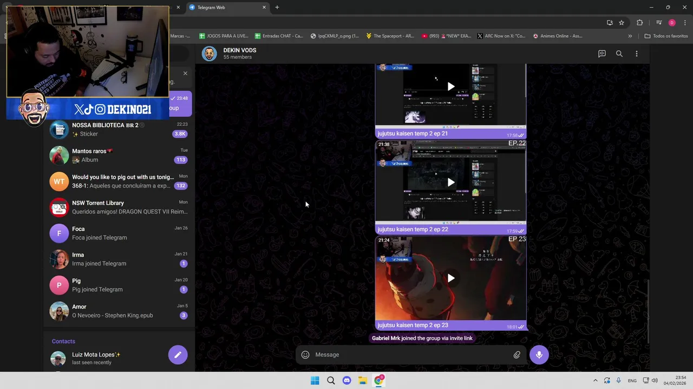Open Discord from the taskbar

tap(346, 380)
